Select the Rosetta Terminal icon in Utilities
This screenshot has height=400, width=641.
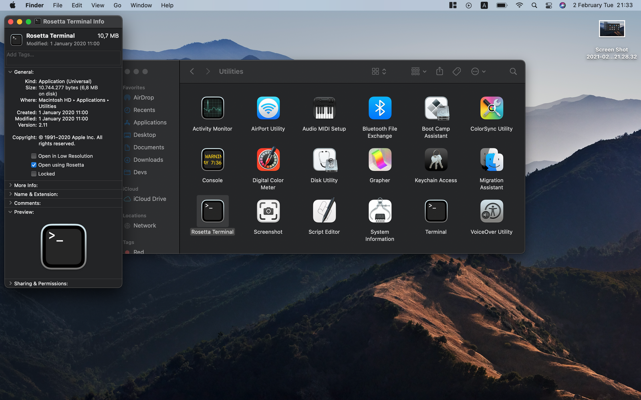pos(212,211)
